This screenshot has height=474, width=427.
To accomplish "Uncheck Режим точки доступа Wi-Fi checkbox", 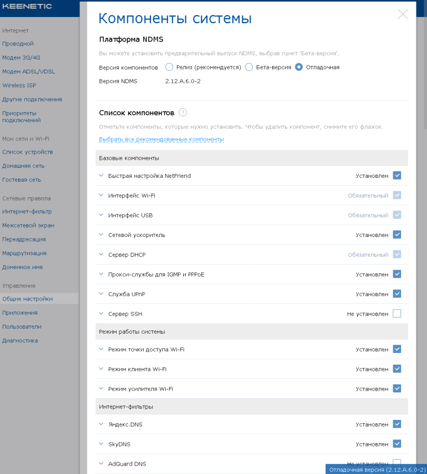I will click(397, 349).
